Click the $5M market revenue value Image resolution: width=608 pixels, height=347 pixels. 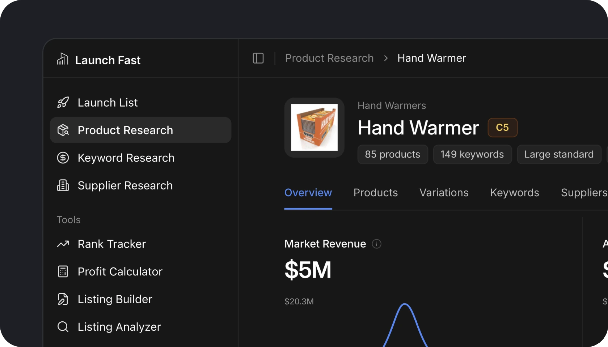308,270
